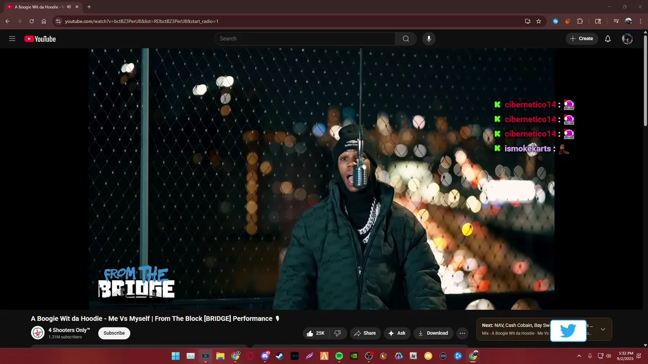
Task: Open Opera browser from taskbar
Action: pyautogui.click(x=250, y=356)
